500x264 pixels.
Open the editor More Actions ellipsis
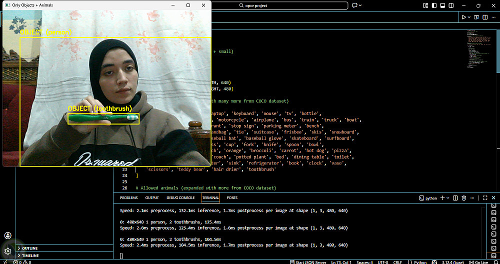click(x=493, y=17)
